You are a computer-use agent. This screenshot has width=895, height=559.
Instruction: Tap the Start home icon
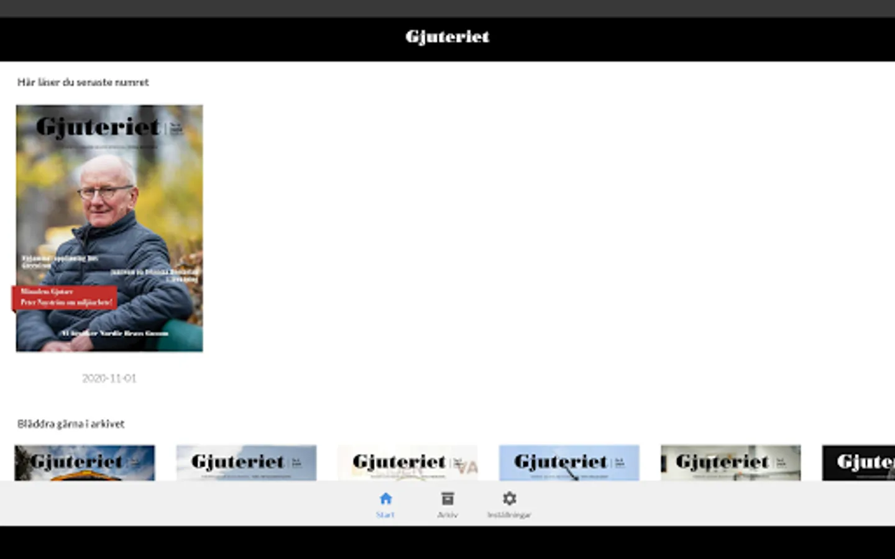click(385, 498)
